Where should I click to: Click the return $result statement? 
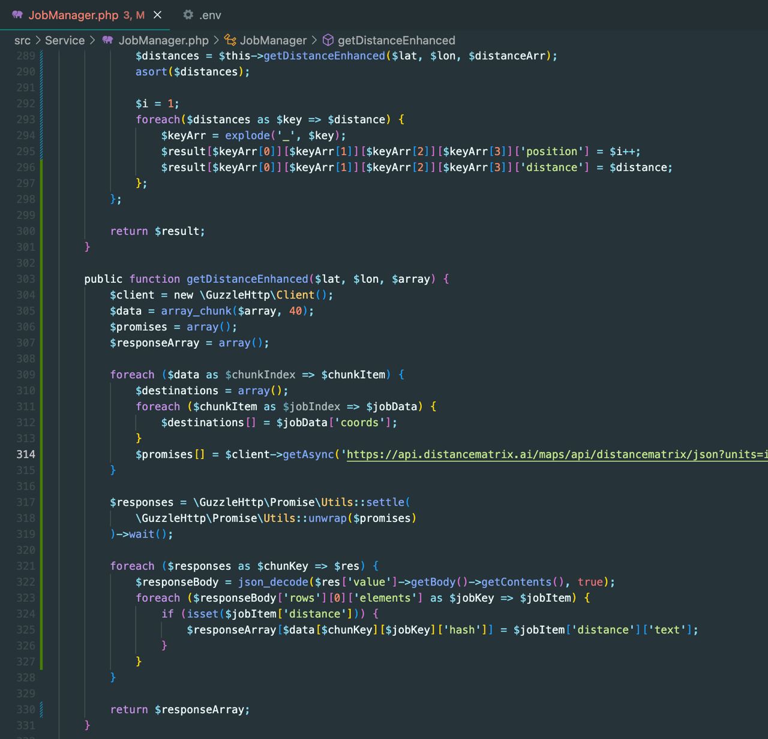(x=157, y=231)
